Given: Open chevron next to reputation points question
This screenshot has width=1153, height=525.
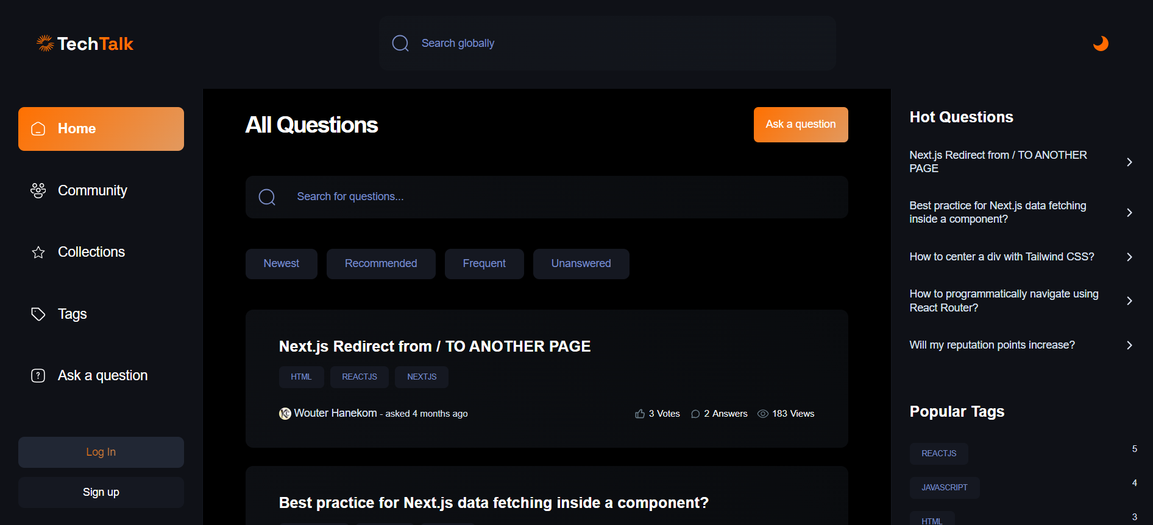Looking at the screenshot, I should pyautogui.click(x=1129, y=345).
